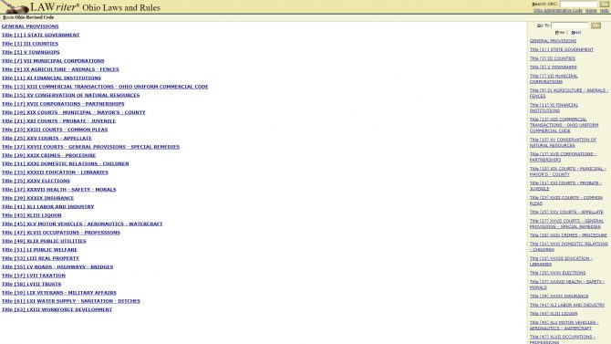Click the Go button beside Search ORC
This screenshot has width=611, height=344.
coord(604,4)
